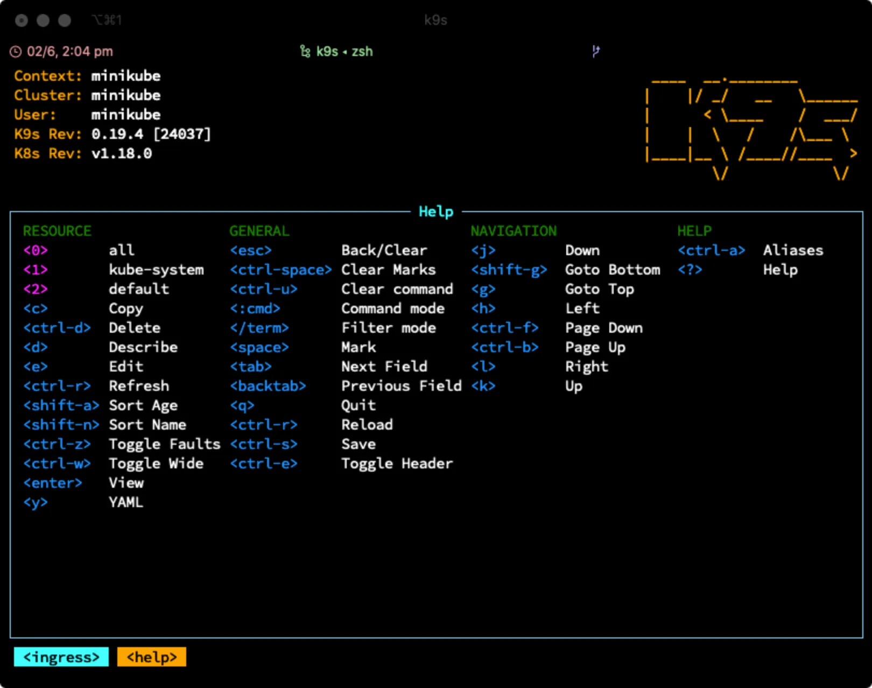The image size is (872, 688).
Task: Click the <e> key label
Action: tap(36, 367)
